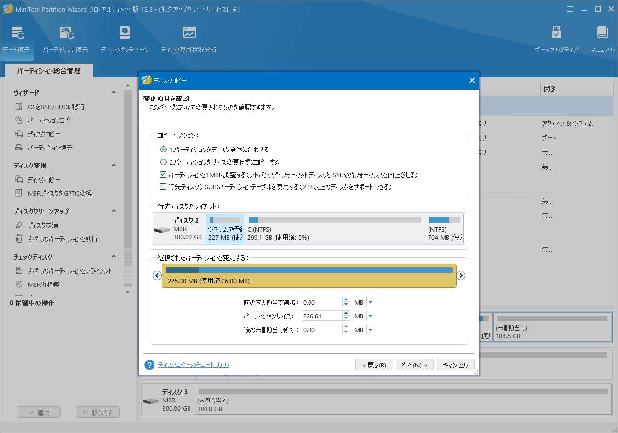
Task: Select option 2.パーティションをサイズ変更せずにコピーする
Action: click(163, 162)
